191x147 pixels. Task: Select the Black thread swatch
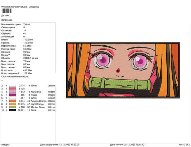click(13, 110)
